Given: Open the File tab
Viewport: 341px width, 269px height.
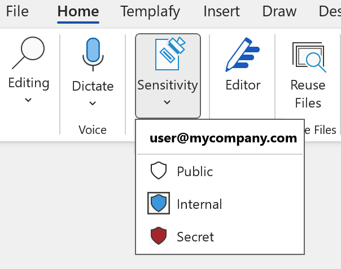Looking at the screenshot, I should coord(17,11).
